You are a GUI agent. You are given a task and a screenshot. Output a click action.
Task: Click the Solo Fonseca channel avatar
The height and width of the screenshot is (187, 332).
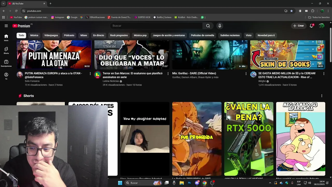[x=20, y=75]
